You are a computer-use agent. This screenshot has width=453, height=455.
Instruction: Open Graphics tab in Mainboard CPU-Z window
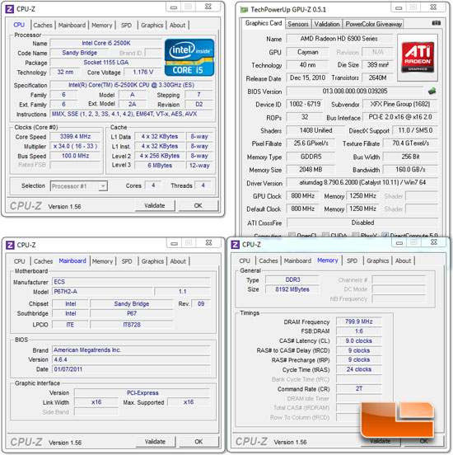[x=152, y=261]
